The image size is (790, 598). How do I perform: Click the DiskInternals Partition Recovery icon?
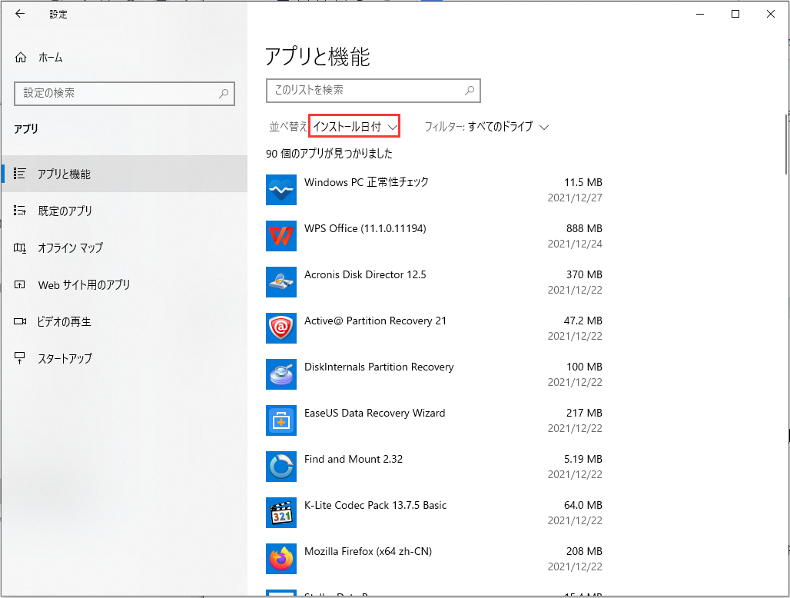click(x=280, y=374)
